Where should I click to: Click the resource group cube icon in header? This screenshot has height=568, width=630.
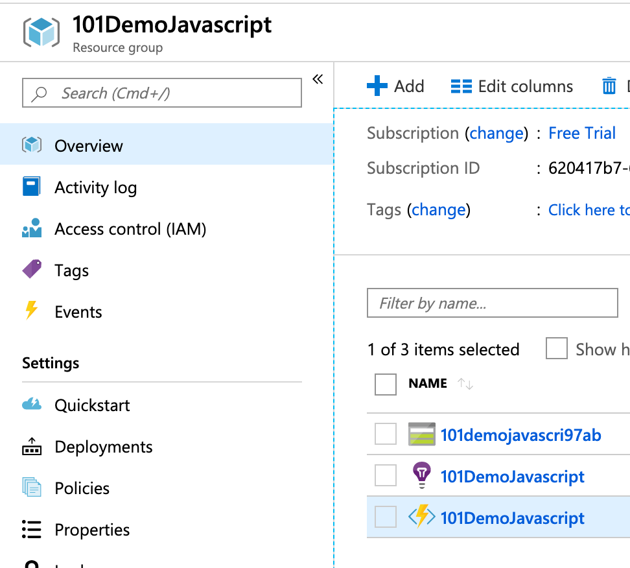click(x=41, y=32)
